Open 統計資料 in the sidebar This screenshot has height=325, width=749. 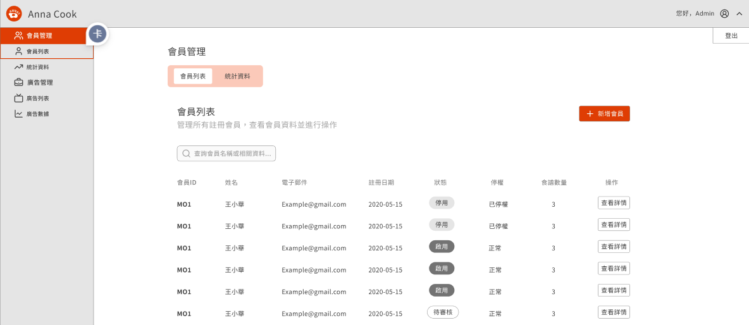tap(38, 67)
